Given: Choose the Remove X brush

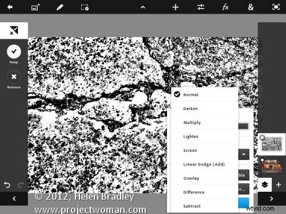Looking at the screenshot, I should coord(14,76).
